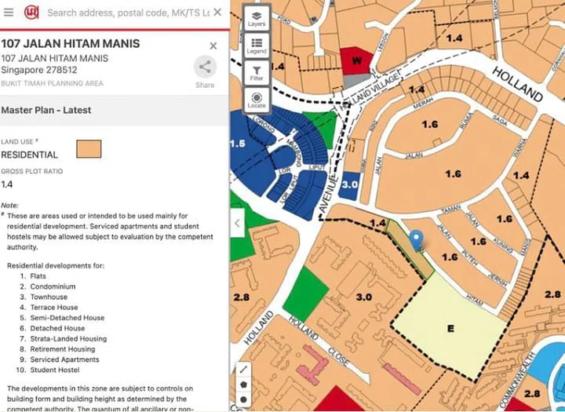Click the Locate button
This screenshot has width=565, height=412.
[257, 100]
